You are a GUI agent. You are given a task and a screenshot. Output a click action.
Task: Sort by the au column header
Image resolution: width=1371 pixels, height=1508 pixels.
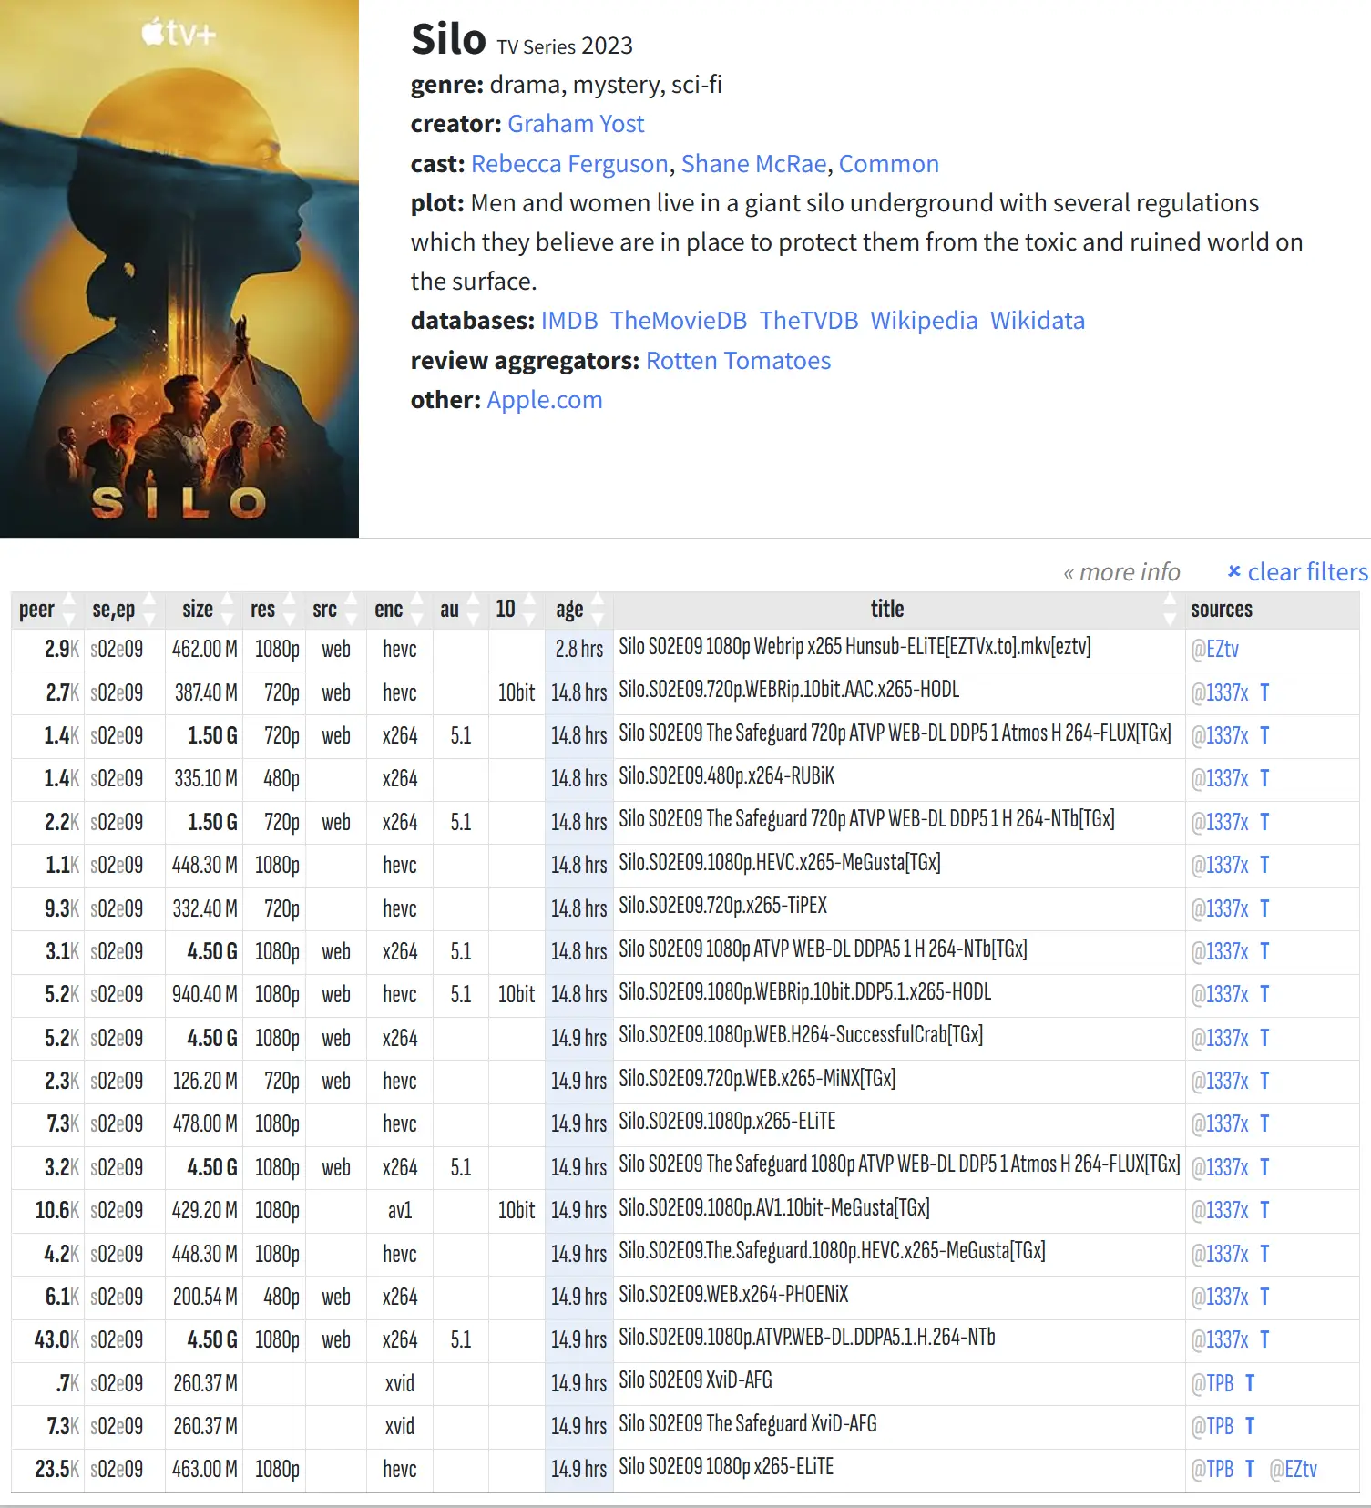[450, 610]
